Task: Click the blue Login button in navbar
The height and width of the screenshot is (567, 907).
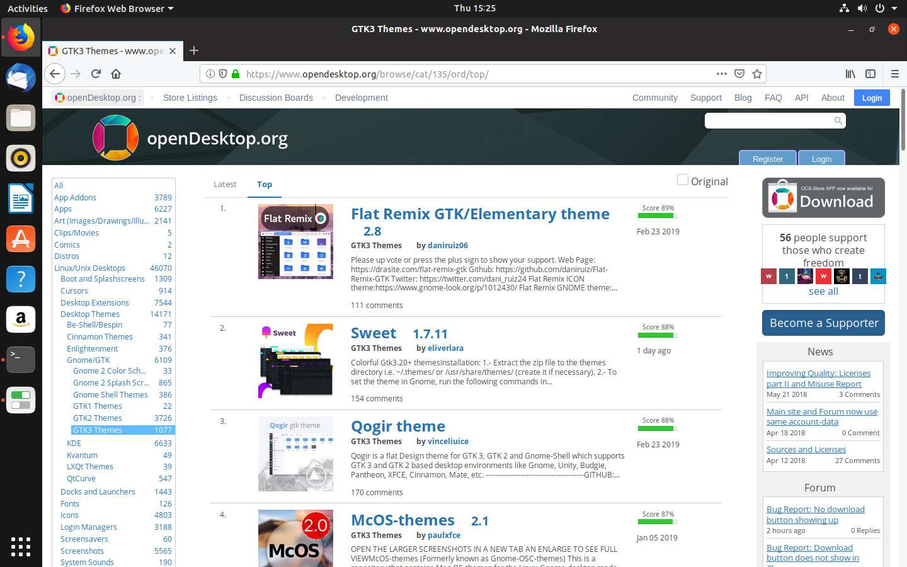Action: pos(872,98)
